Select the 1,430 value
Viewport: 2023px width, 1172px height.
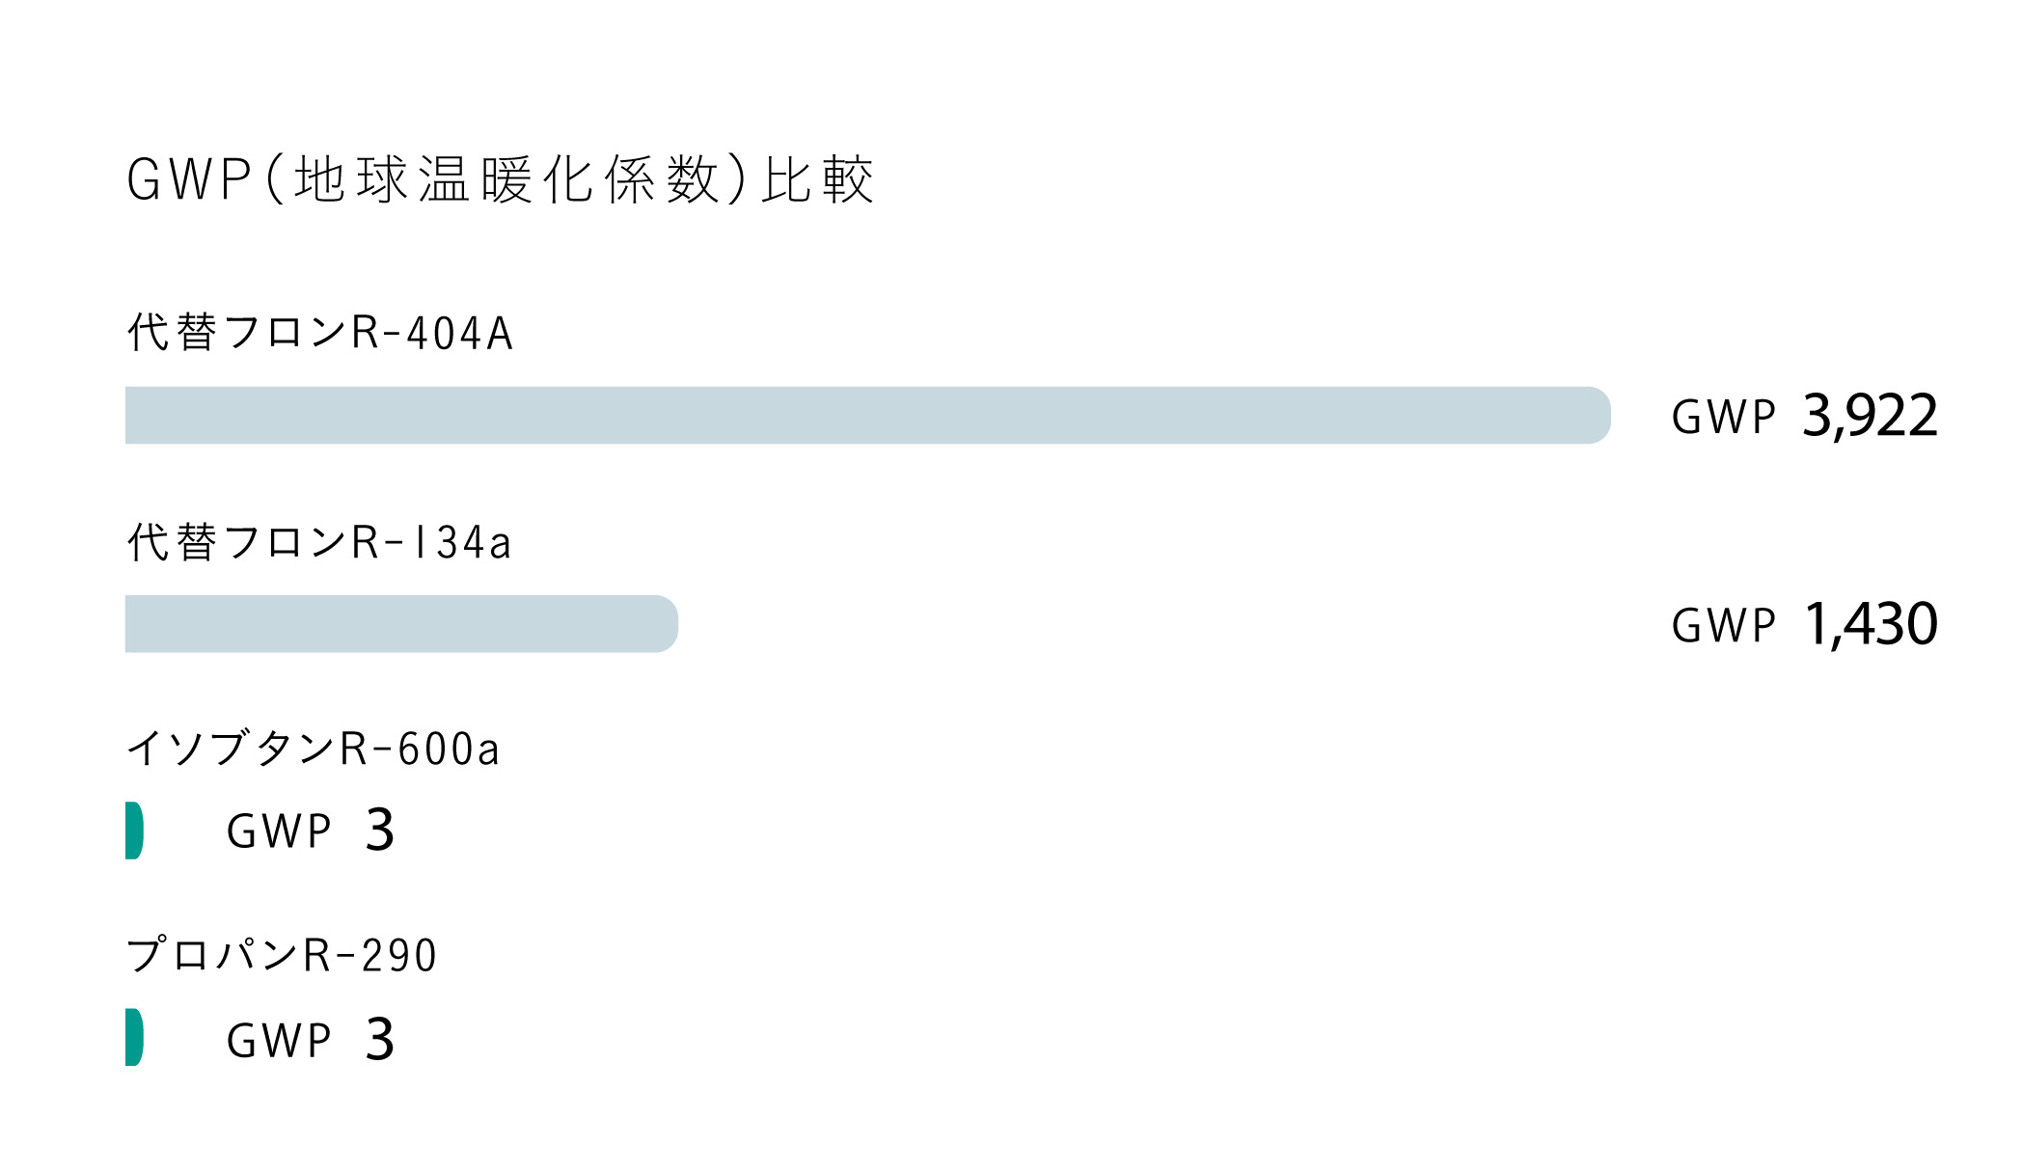pos(1870,625)
